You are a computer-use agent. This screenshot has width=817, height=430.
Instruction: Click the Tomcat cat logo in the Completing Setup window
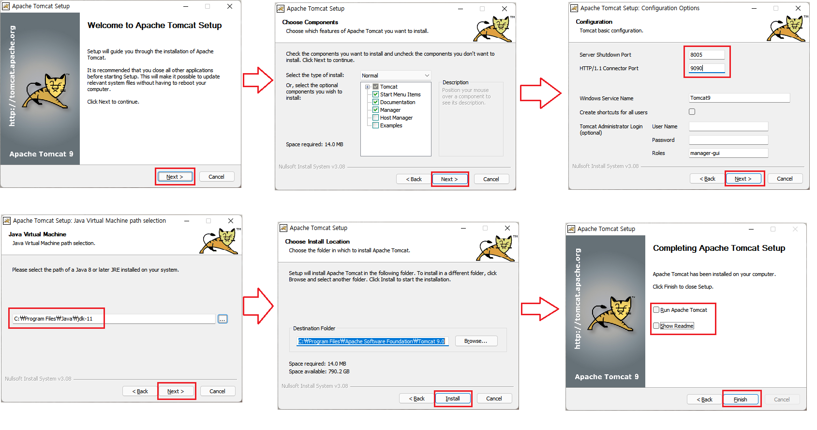[612, 313]
